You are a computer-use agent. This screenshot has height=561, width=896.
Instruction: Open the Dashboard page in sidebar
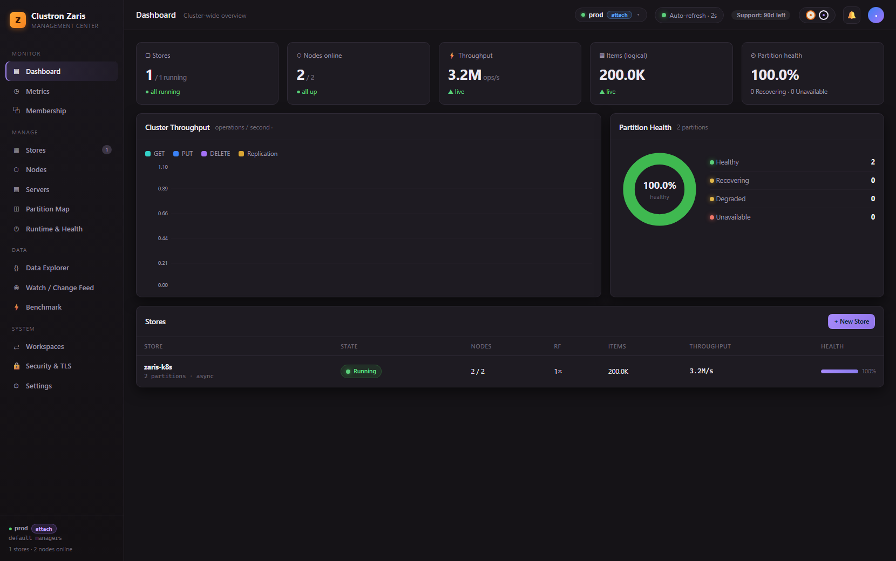[x=62, y=71]
